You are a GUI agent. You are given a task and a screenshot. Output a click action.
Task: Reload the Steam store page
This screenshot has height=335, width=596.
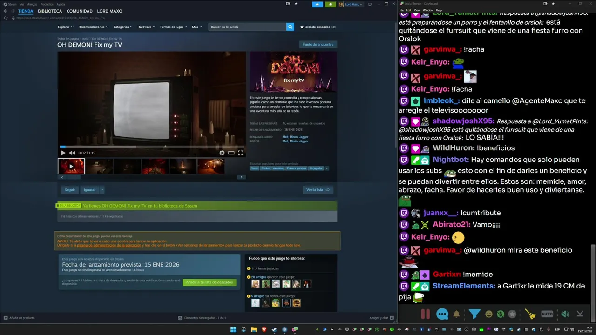6,18
